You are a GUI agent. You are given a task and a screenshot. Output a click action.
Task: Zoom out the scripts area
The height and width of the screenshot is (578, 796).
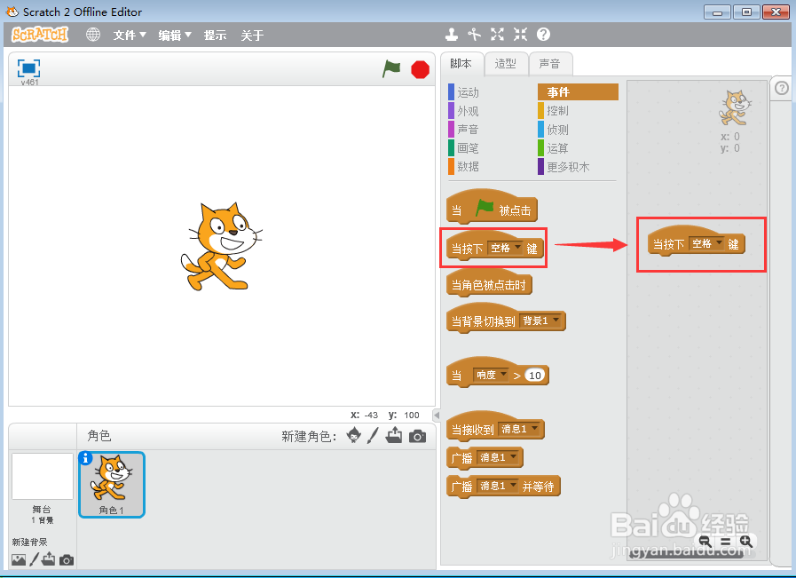(705, 542)
